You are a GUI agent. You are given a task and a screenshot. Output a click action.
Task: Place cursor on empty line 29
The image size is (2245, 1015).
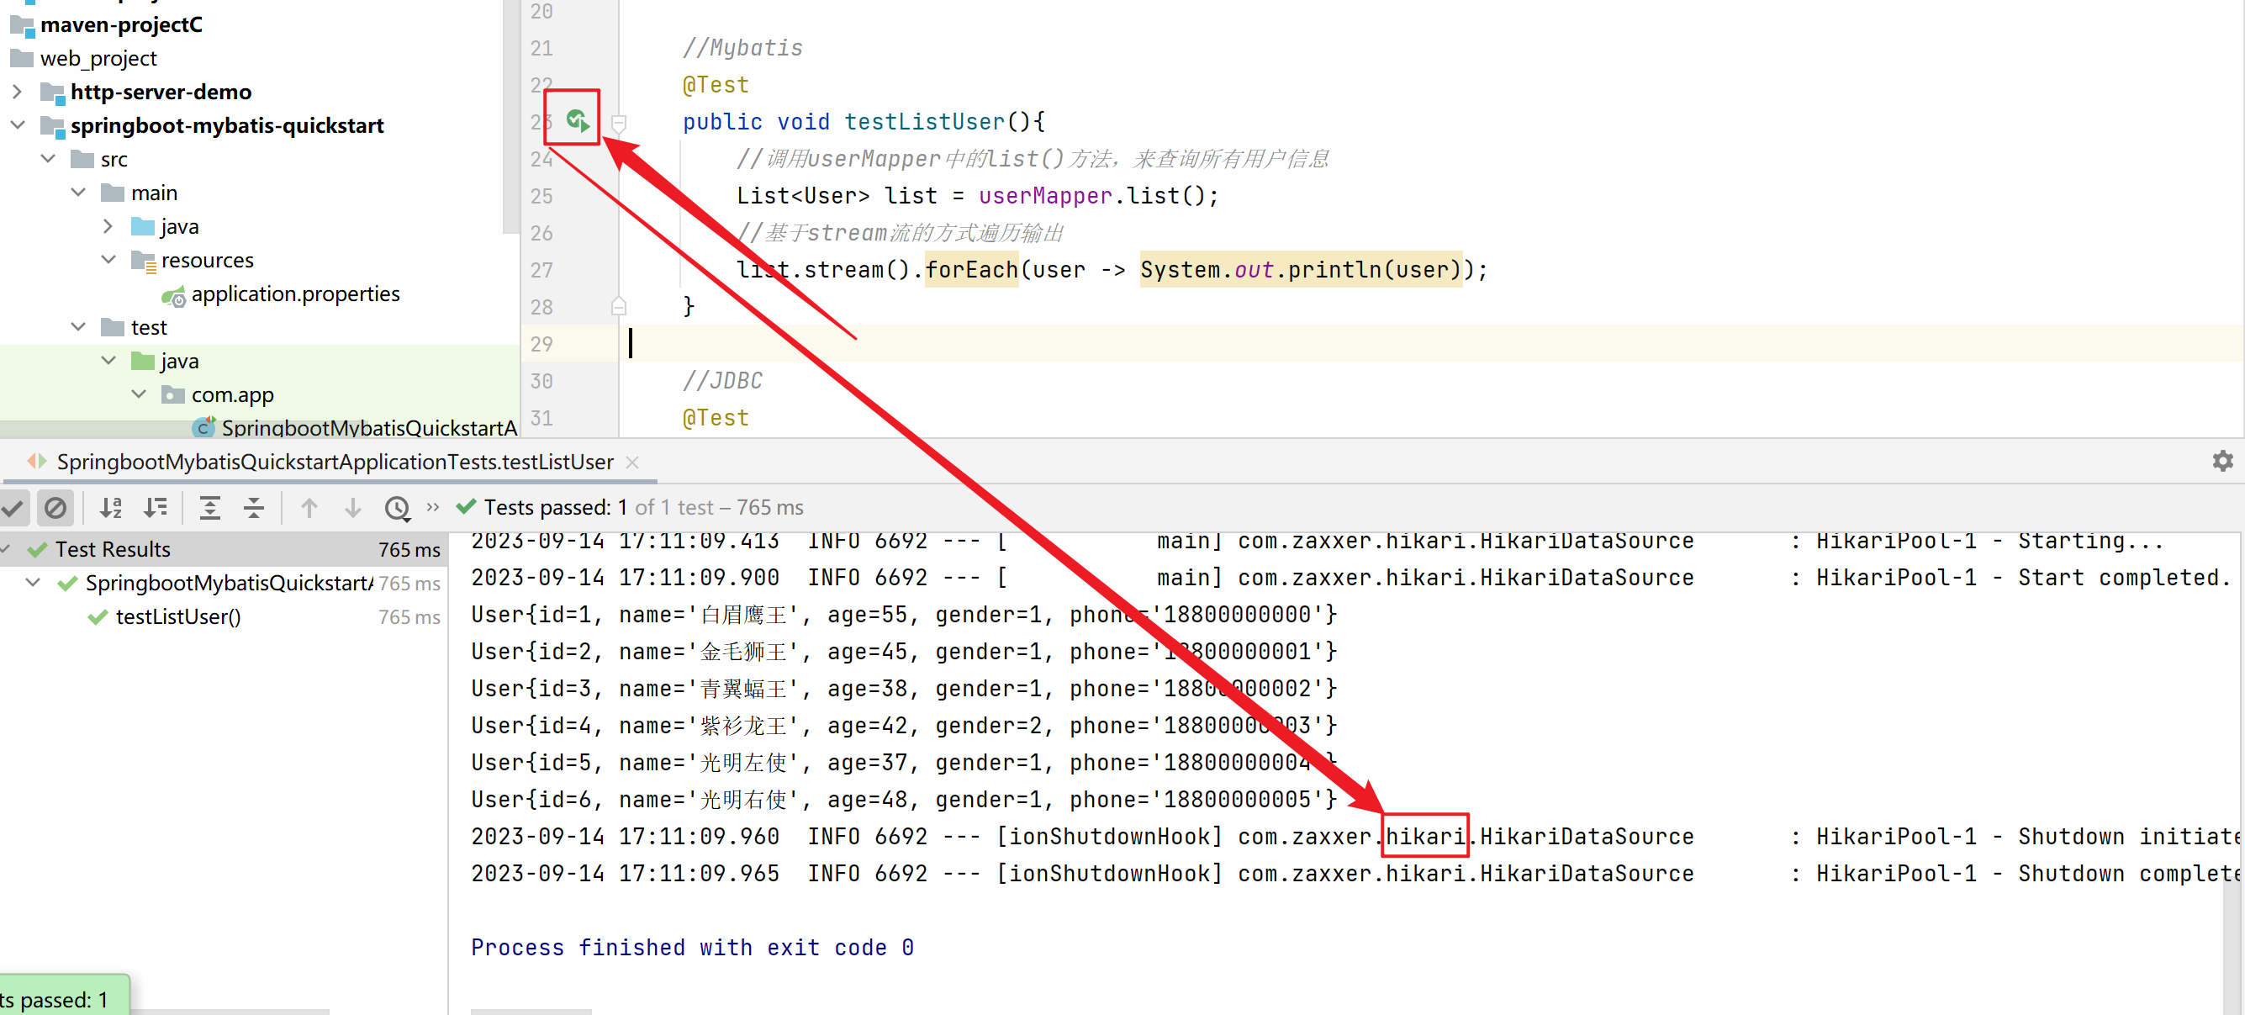pyautogui.click(x=1429, y=343)
